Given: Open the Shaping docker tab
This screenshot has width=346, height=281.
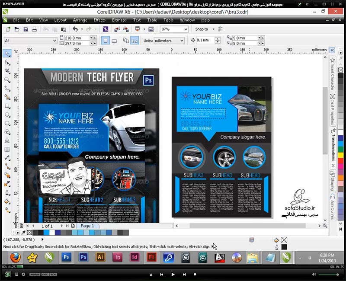Looking at the screenshot, I should (x=332, y=181).
